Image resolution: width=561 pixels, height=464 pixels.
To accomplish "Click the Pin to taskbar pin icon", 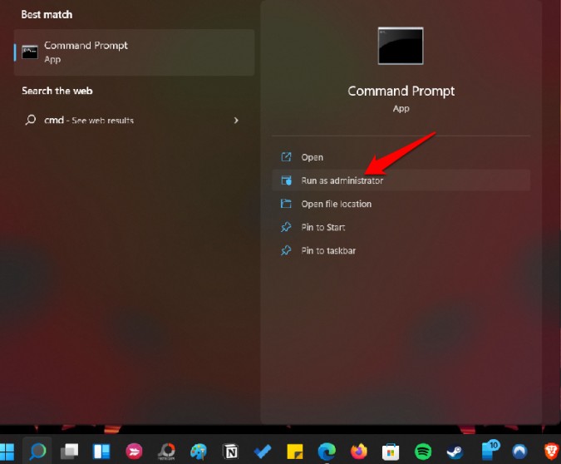I will point(286,250).
